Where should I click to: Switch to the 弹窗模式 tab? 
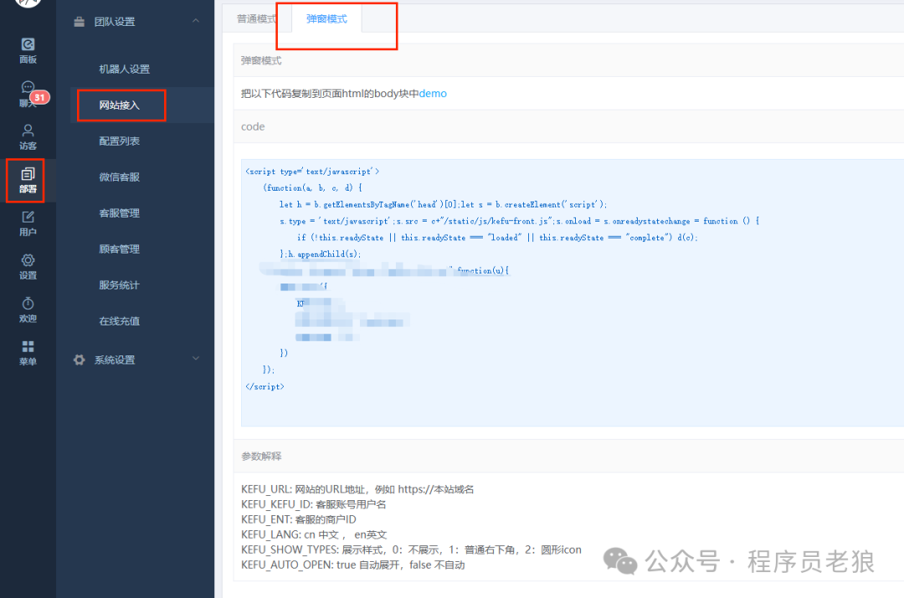point(327,19)
